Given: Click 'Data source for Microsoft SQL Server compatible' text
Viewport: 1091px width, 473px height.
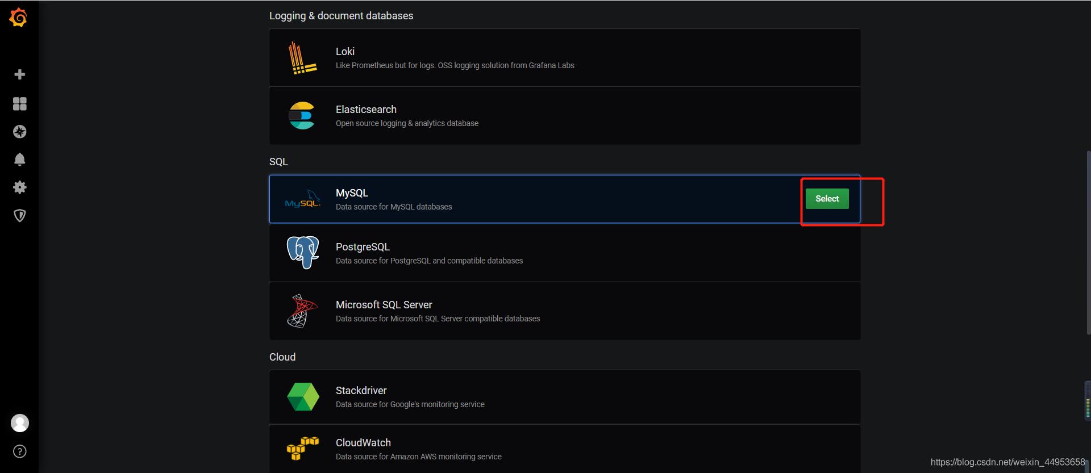Looking at the screenshot, I should pyautogui.click(x=438, y=319).
